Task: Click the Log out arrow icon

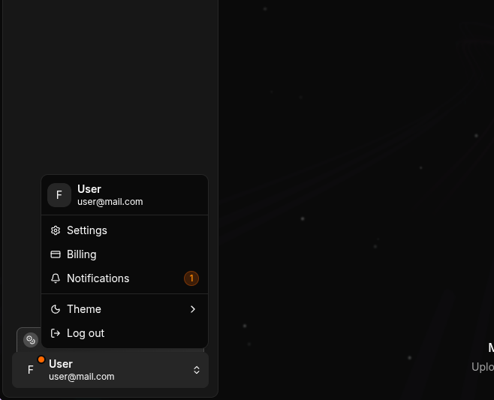Action: [56, 333]
